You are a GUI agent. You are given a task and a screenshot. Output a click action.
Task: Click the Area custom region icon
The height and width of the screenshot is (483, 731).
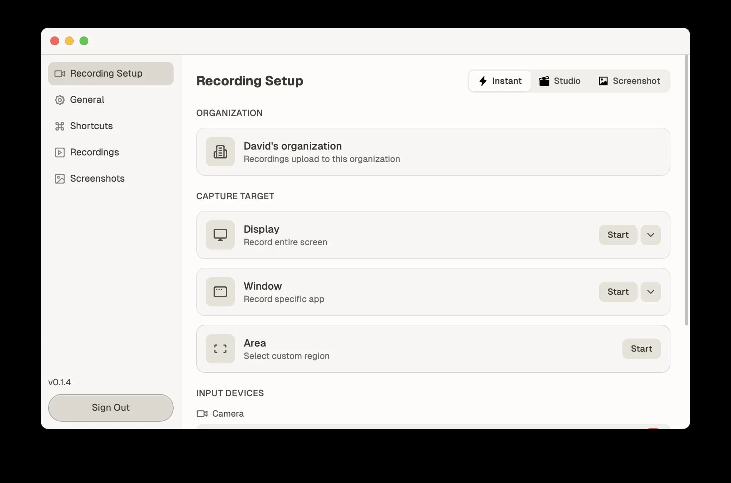[x=220, y=349]
